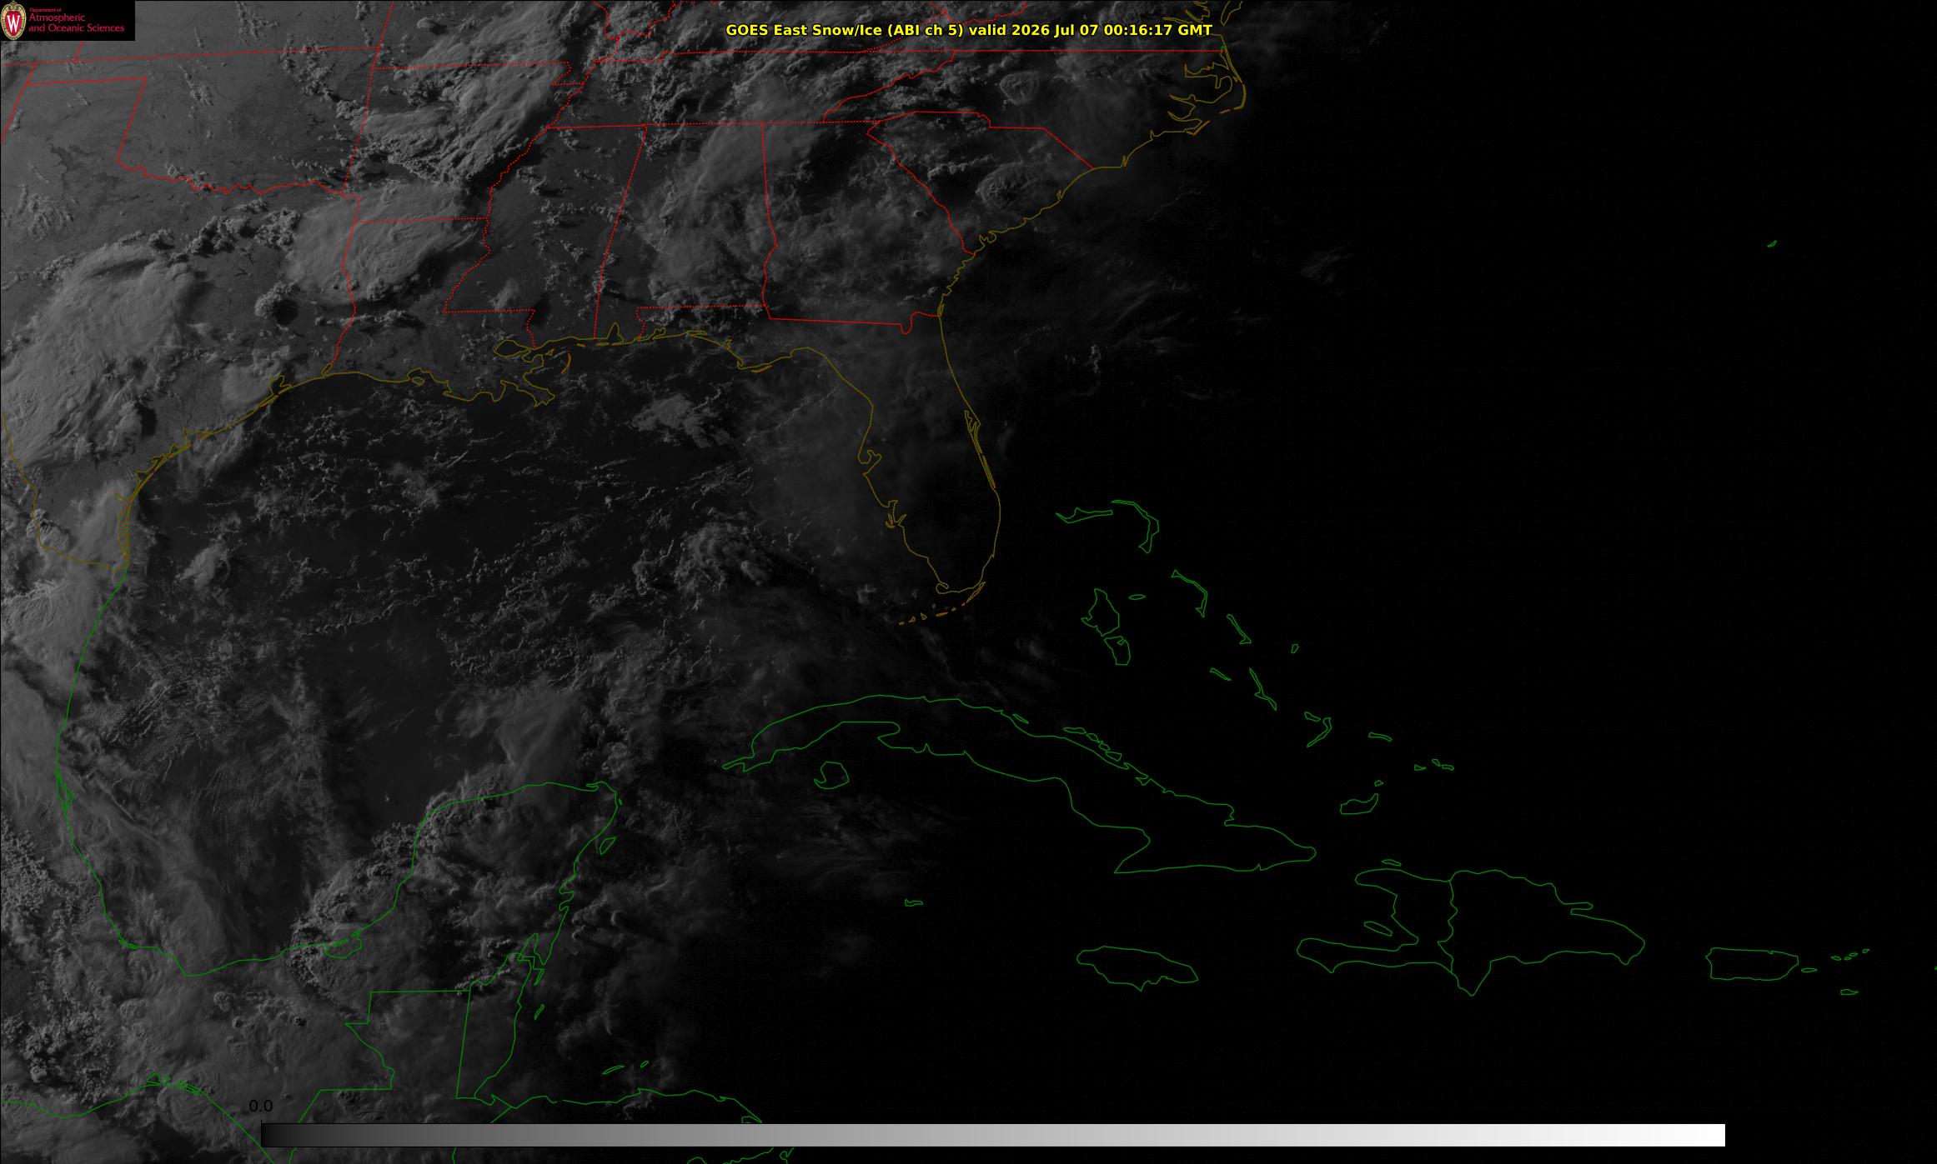Image resolution: width=1937 pixels, height=1164 pixels.
Task: Click the Atmospheric and Oceanic Sciences text
Action: (x=76, y=22)
